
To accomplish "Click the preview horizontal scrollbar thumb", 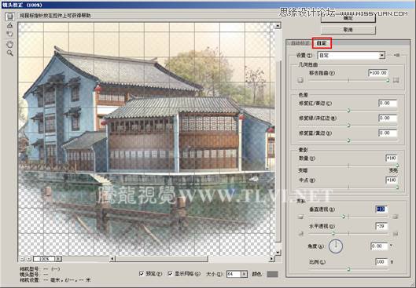I will pos(161,259).
